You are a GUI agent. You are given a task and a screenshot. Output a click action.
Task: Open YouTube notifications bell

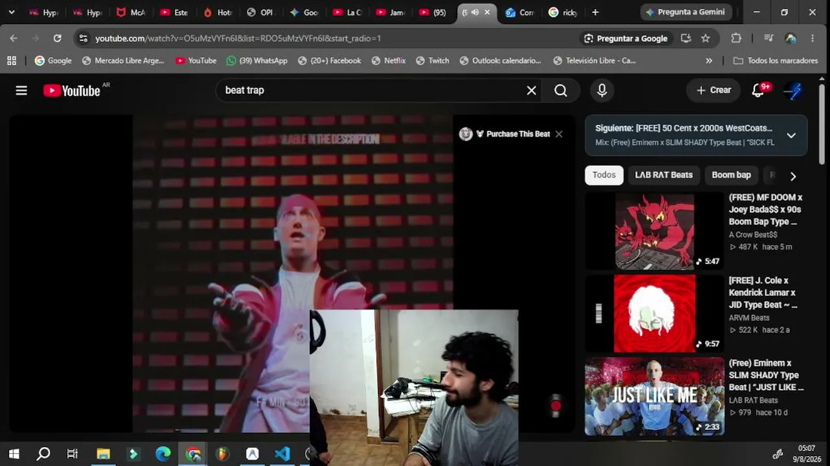tap(759, 91)
